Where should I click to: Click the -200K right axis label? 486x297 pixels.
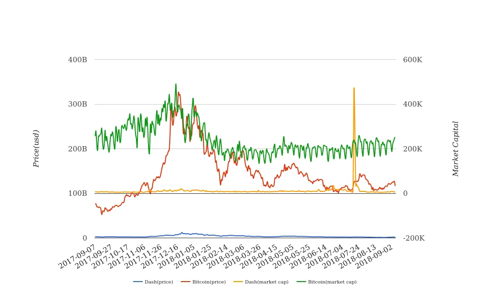tap(414, 238)
